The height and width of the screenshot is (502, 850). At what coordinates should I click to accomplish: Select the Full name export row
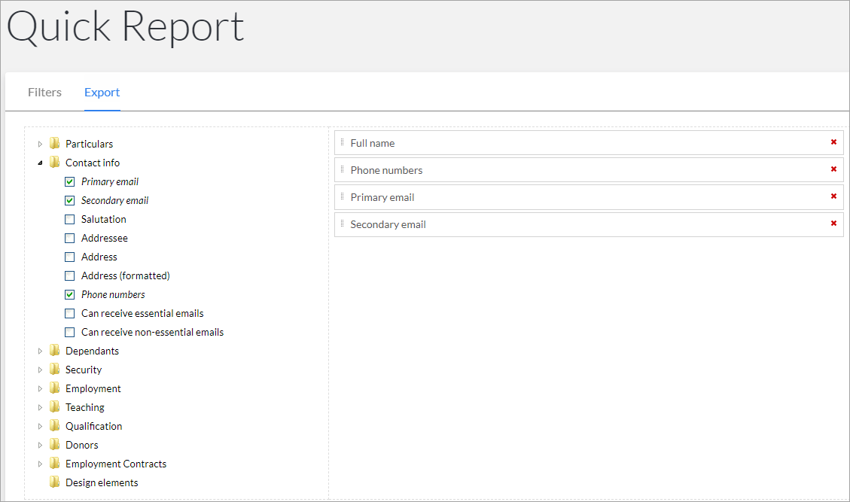coord(589,142)
